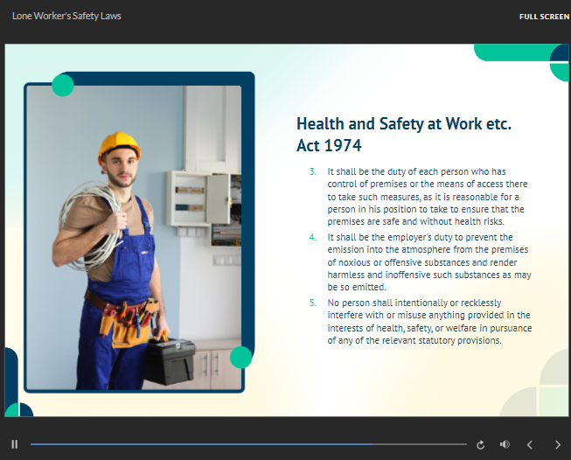Click the Health and Safety at Work heading
Screen dimensions: 571x460
coord(403,134)
